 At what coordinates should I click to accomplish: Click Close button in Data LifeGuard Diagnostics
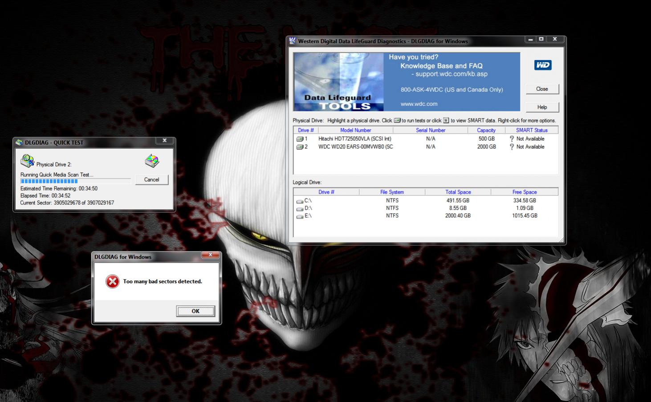click(x=542, y=89)
